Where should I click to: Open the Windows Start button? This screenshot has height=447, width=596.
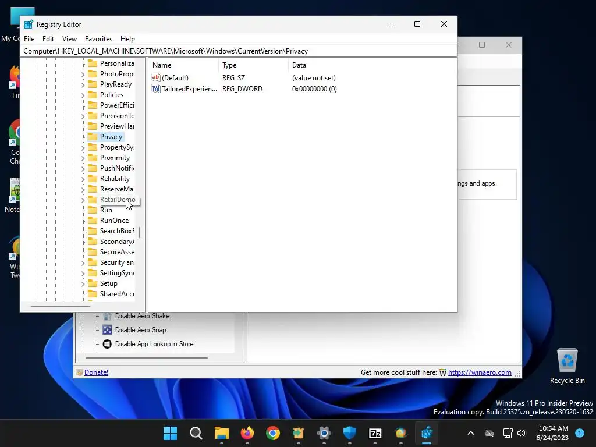(x=171, y=433)
